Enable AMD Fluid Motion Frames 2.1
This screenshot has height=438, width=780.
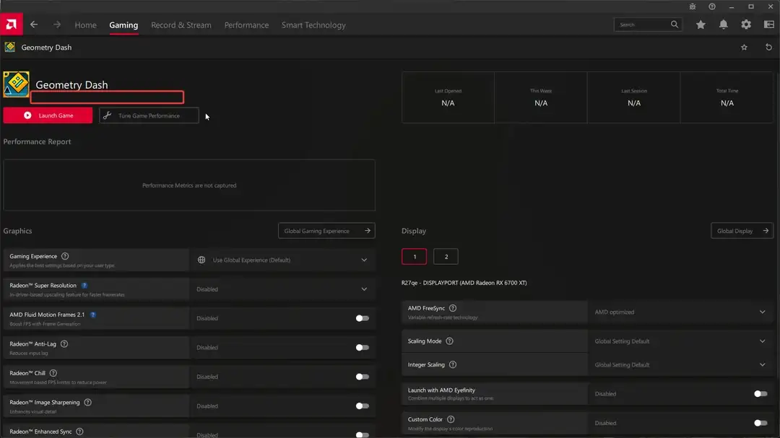pyautogui.click(x=362, y=318)
